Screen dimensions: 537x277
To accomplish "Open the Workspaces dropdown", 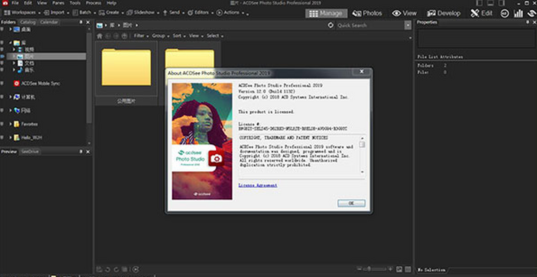I will point(22,13).
